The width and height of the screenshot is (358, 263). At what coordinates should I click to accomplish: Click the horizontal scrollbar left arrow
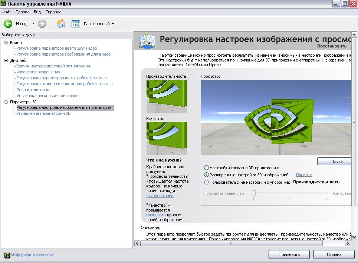pyautogui.click(x=137, y=243)
